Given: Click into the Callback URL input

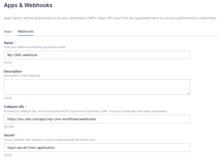Looking at the screenshot, I should [x=97, y=119].
